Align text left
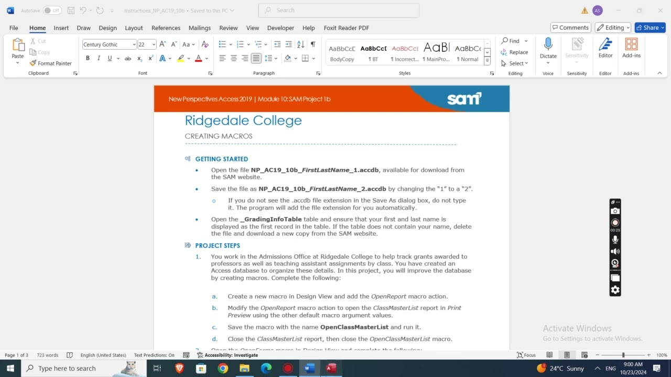The width and height of the screenshot is (671, 377). click(x=222, y=59)
